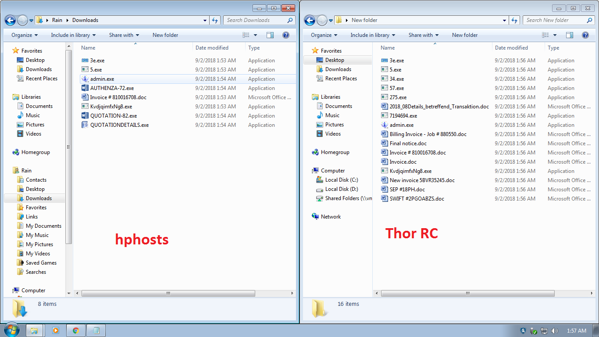Select SEP #18PH.doc in New folder window
599x337 pixels.
(x=403, y=190)
